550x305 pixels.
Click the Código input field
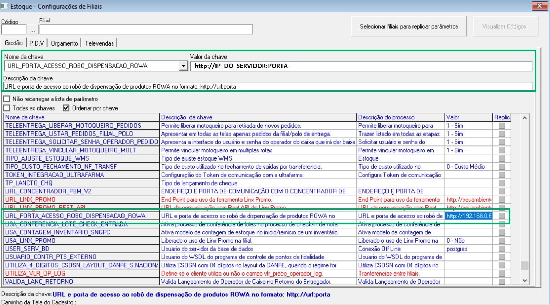coord(14,30)
